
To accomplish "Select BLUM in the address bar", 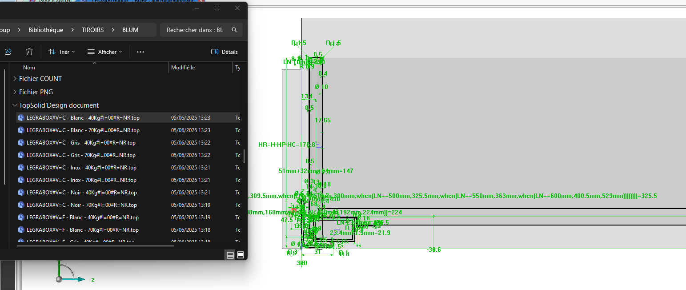I will pos(130,30).
